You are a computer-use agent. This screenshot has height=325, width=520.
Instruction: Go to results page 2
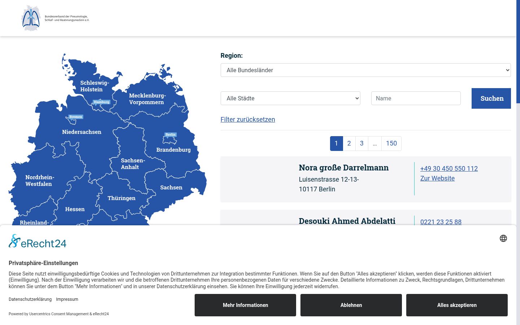349,143
